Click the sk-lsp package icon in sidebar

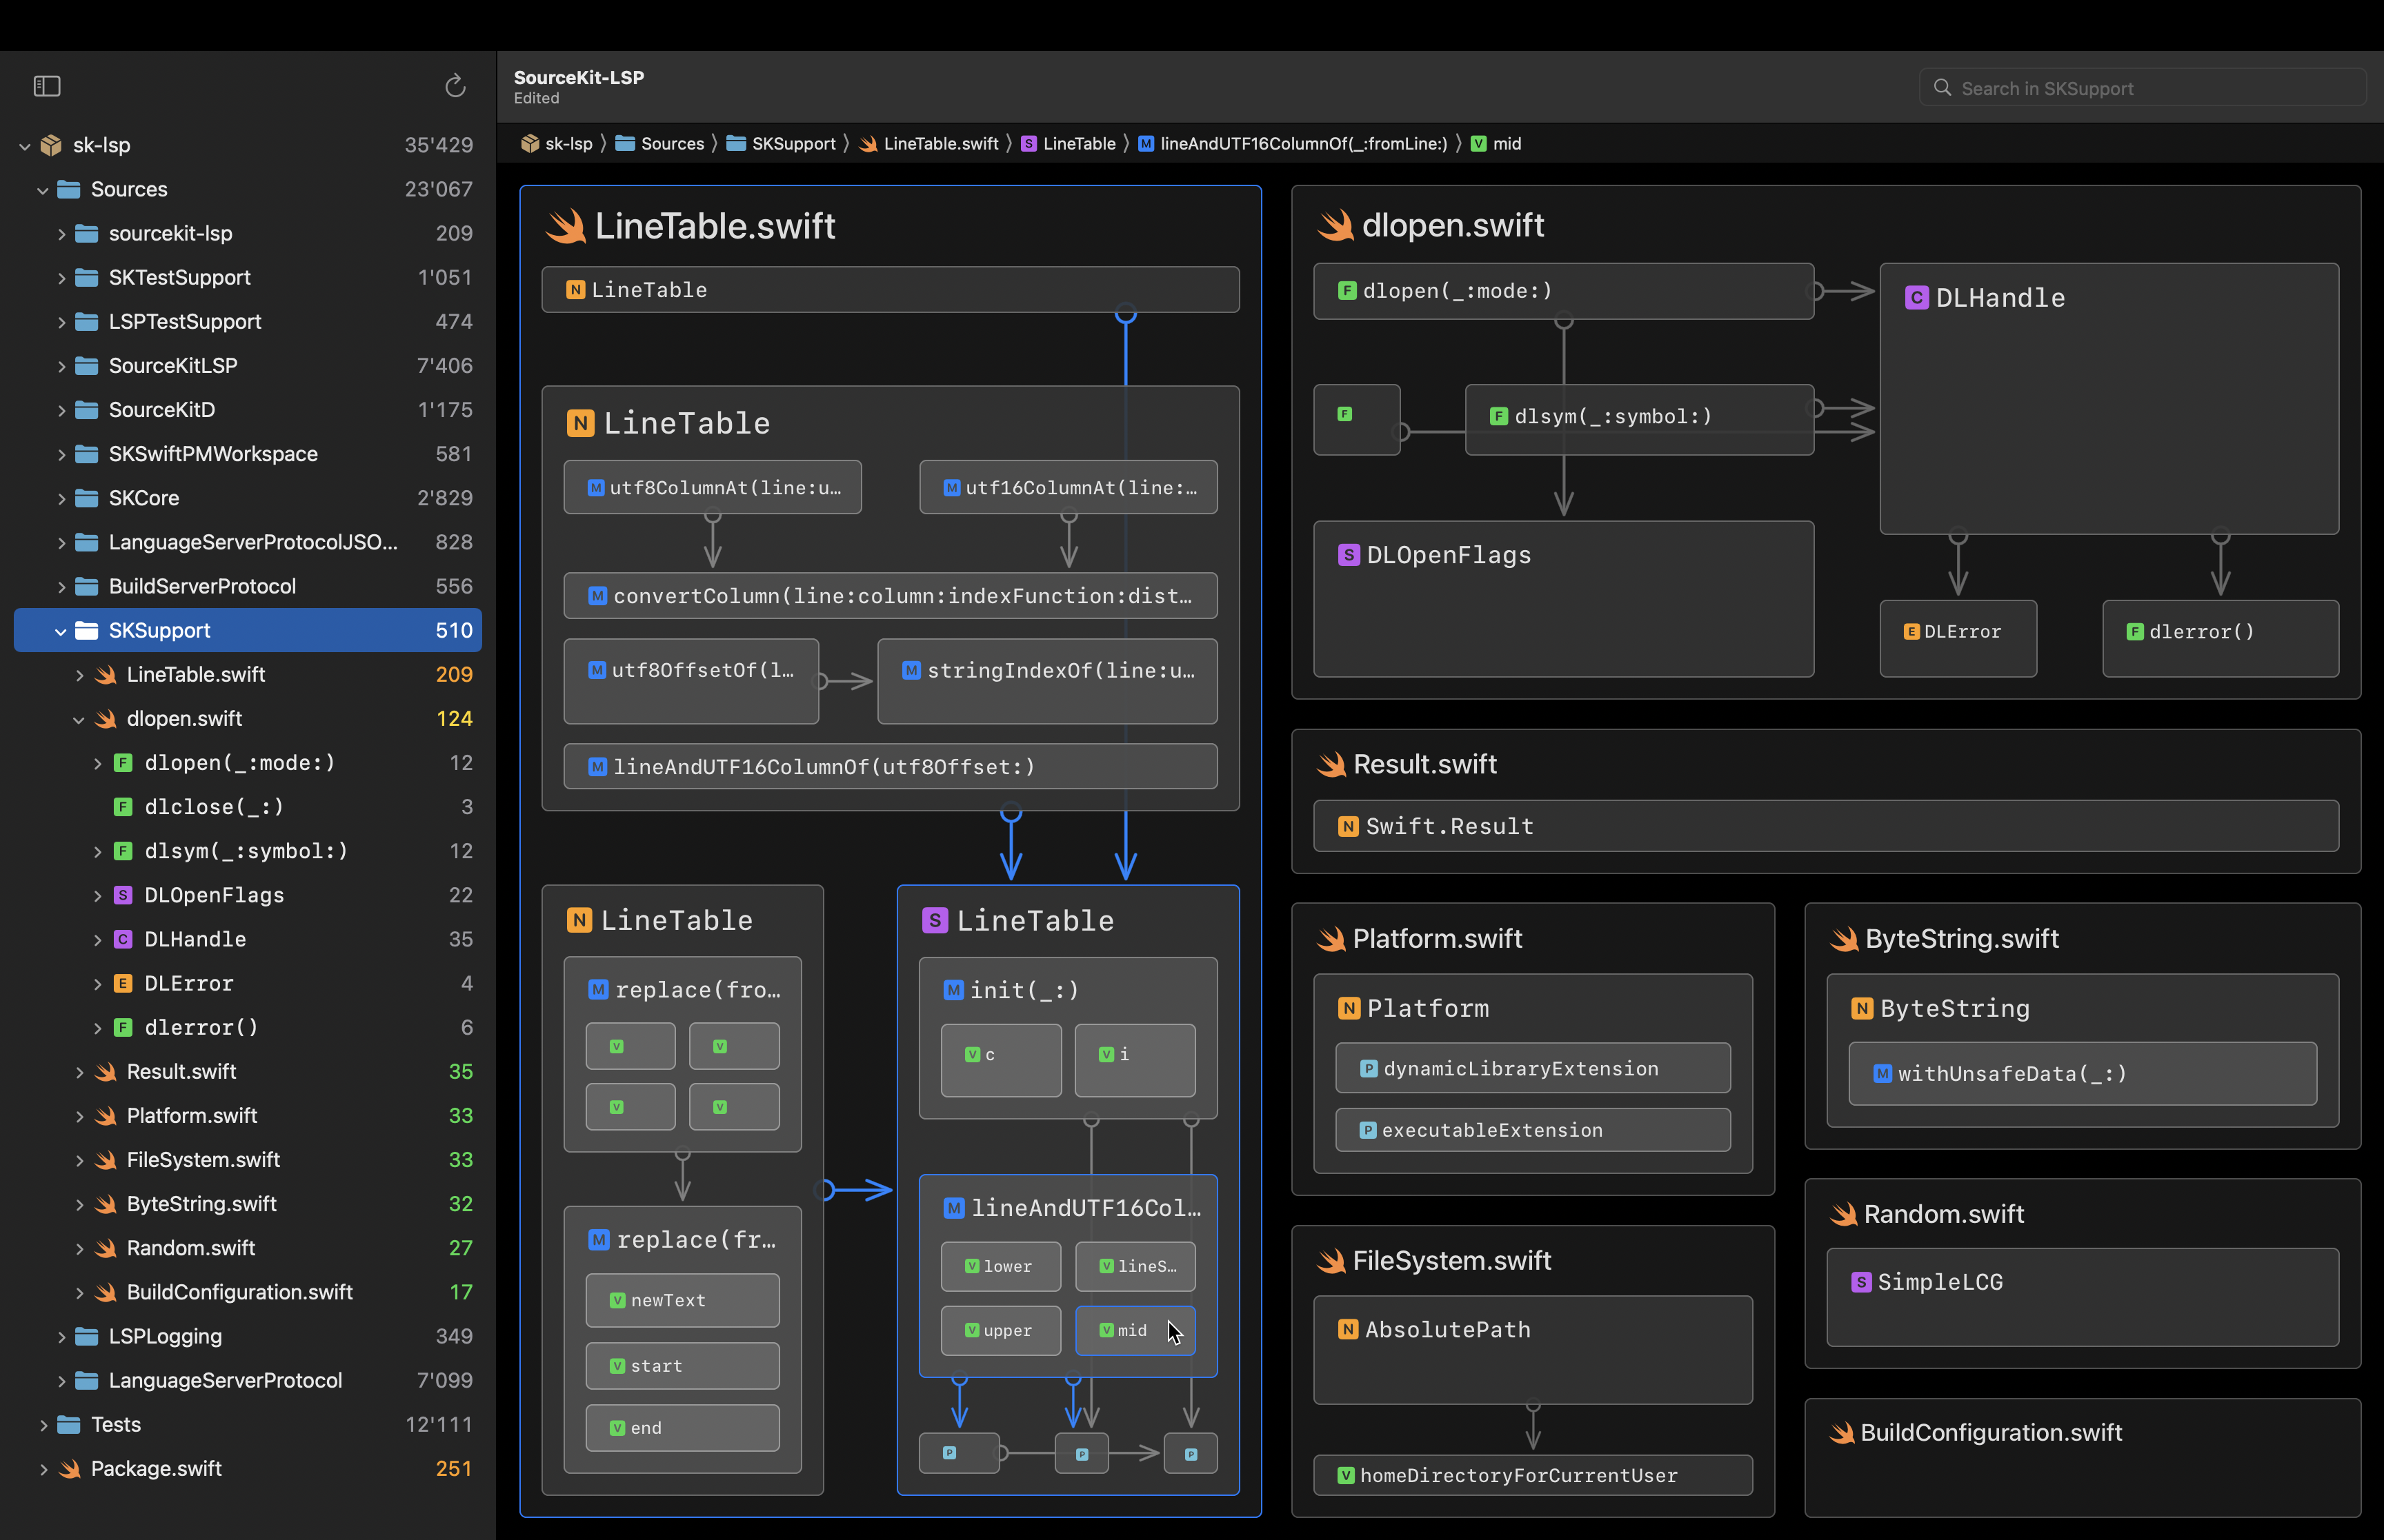click(x=51, y=145)
